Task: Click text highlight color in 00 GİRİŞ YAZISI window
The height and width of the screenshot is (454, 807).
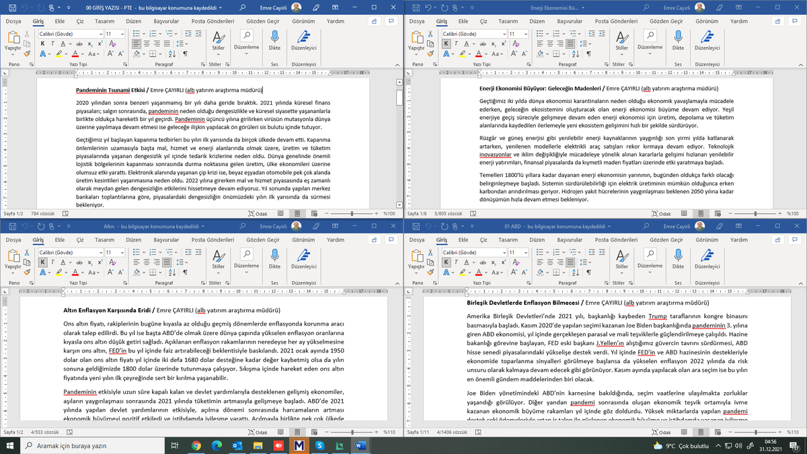Action: pos(59,53)
